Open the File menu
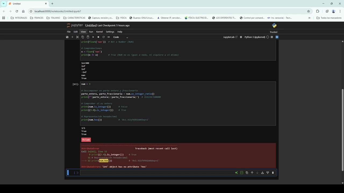344x193 pixels. point(69,32)
